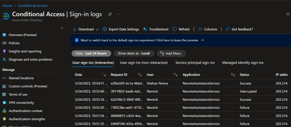Click the Conditional Access breadcrumb link
Screen dimensions: 291x127
32,5
